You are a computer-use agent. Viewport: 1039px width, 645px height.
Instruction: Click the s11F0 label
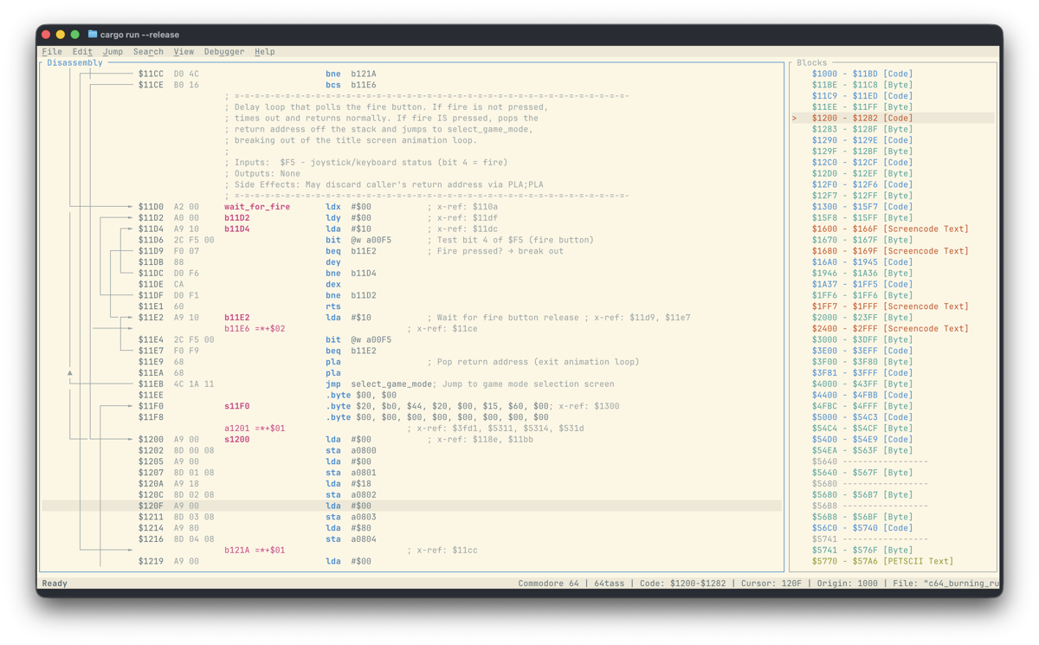click(237, 406)
